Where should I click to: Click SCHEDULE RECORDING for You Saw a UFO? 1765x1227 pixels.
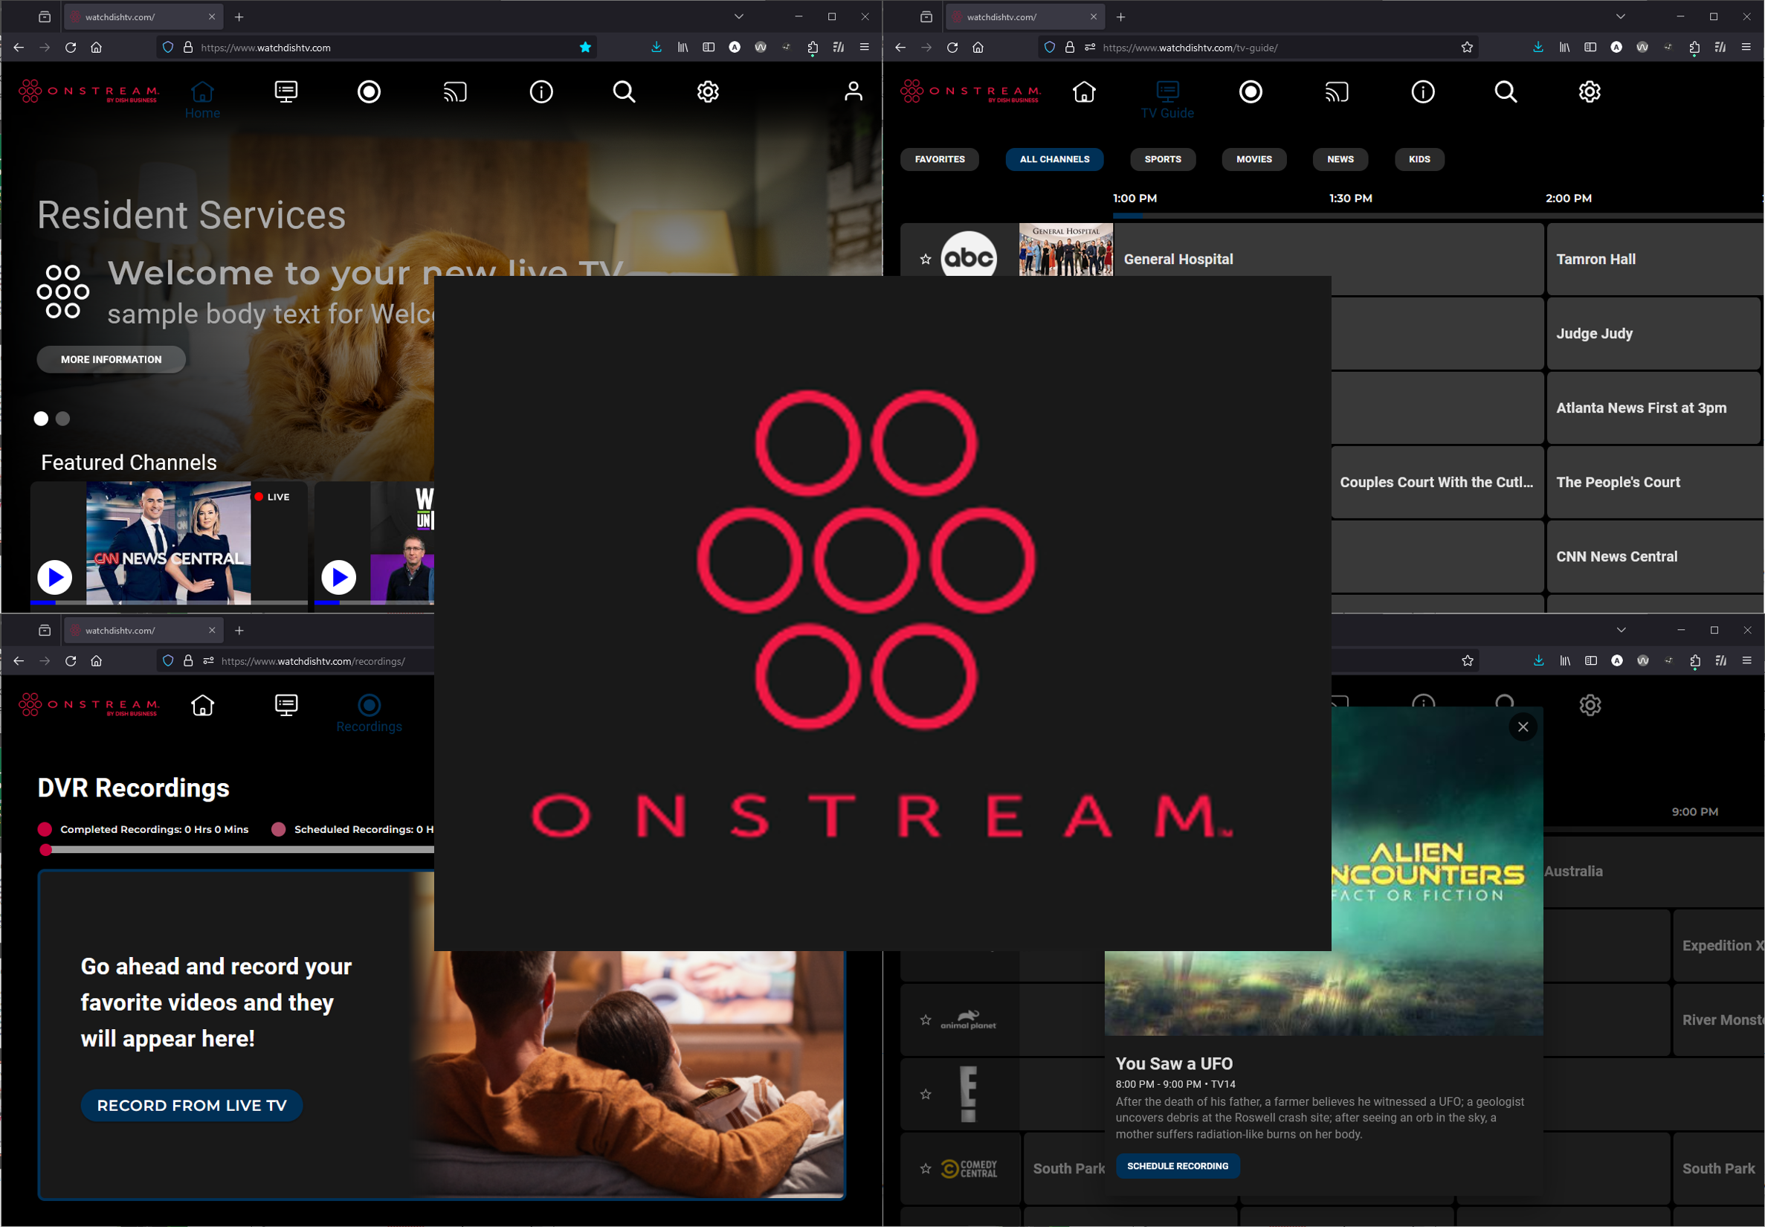click(1176, 1165)
